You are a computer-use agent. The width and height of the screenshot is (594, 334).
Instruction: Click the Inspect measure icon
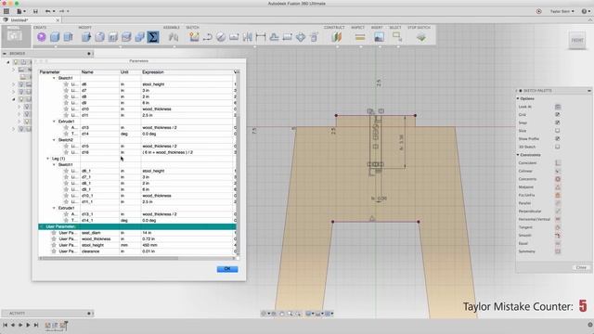[360, 37]
